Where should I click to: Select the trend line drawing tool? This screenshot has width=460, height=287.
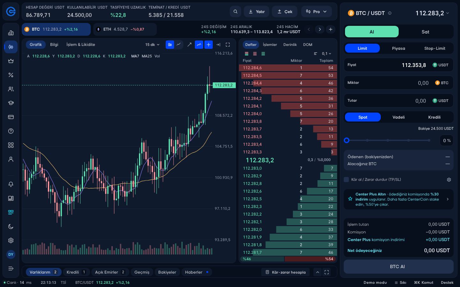189,45
